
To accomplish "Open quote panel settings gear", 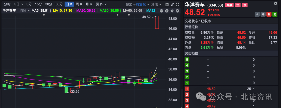I will [276, 3].
